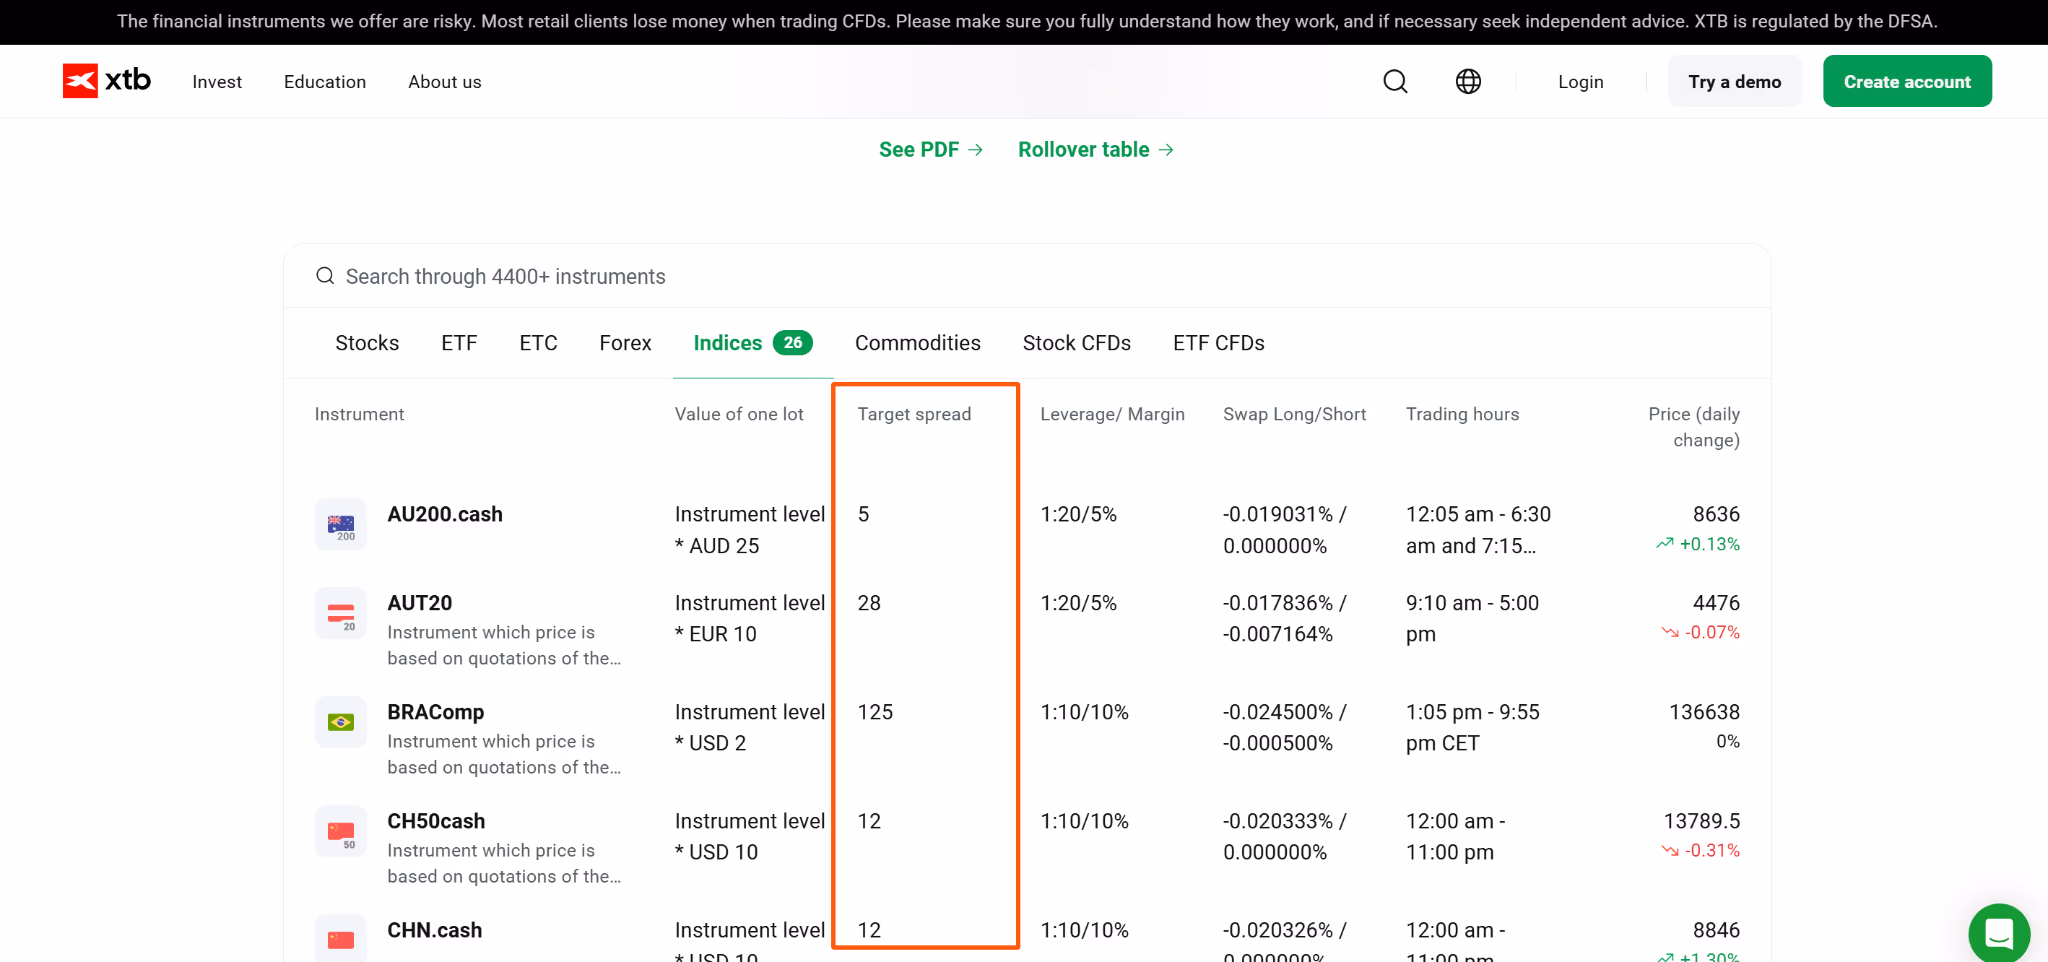Click the Value of one lot header

(x=739, y=415)
